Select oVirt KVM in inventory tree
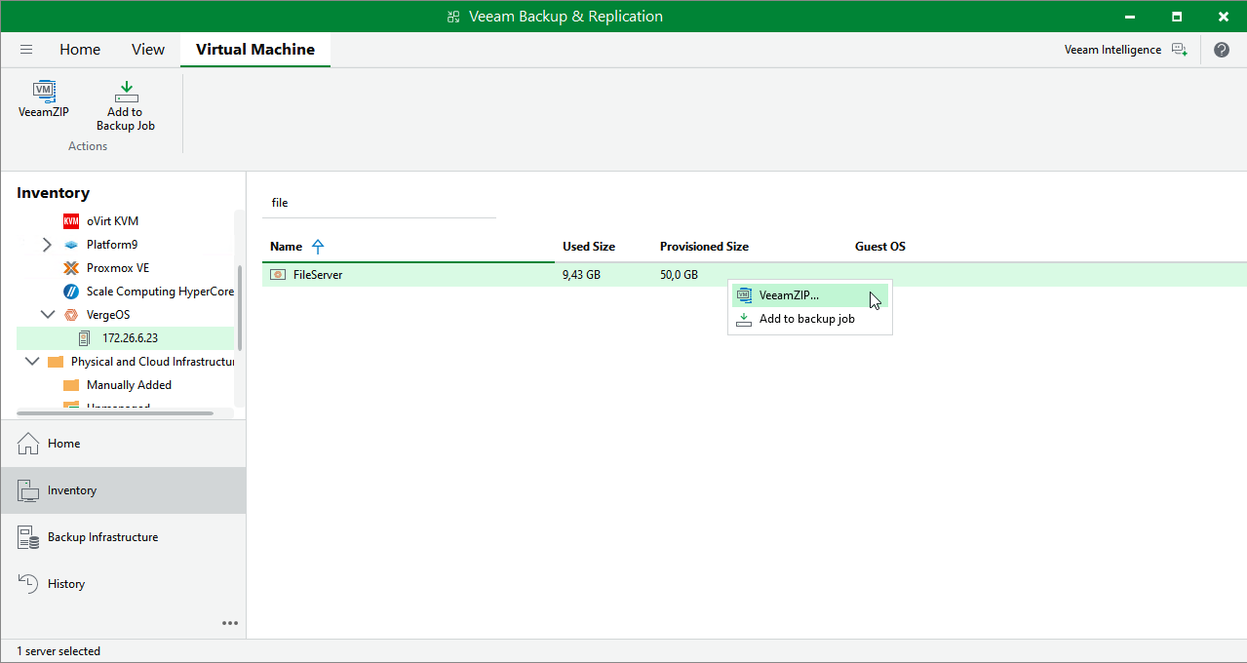The image size is (1247, 663). point(112,221)
